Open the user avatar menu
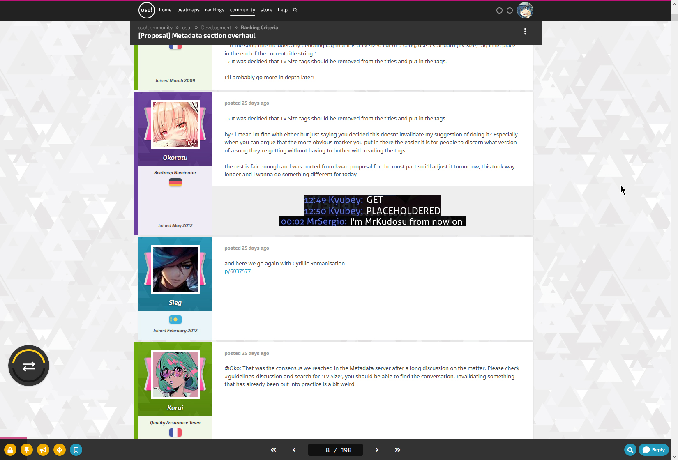This screenshot has width=678, height=460. tap(525, 10)
